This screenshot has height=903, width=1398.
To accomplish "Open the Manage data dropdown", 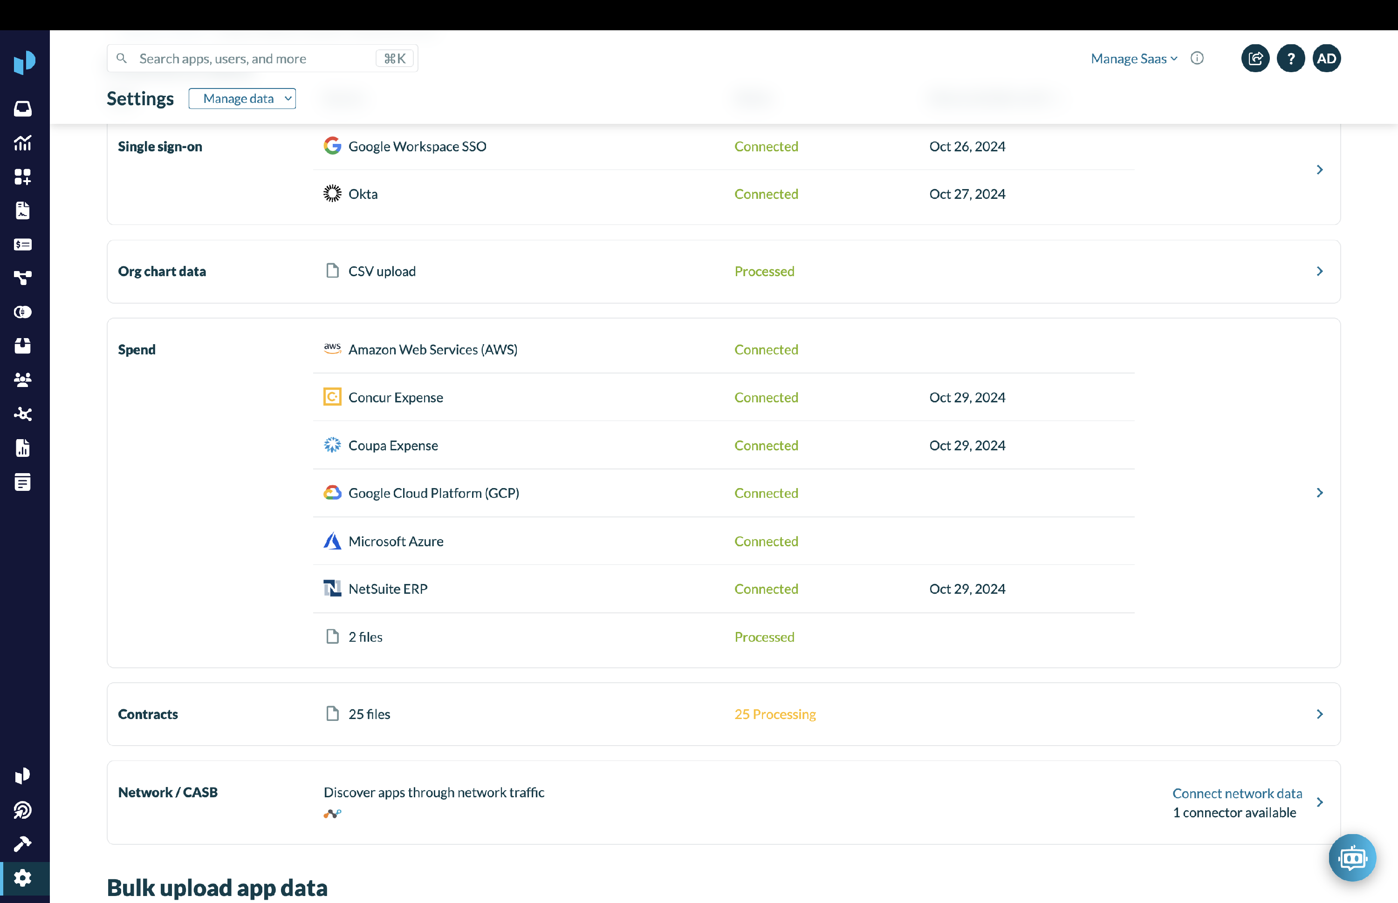I will (242, 99).
